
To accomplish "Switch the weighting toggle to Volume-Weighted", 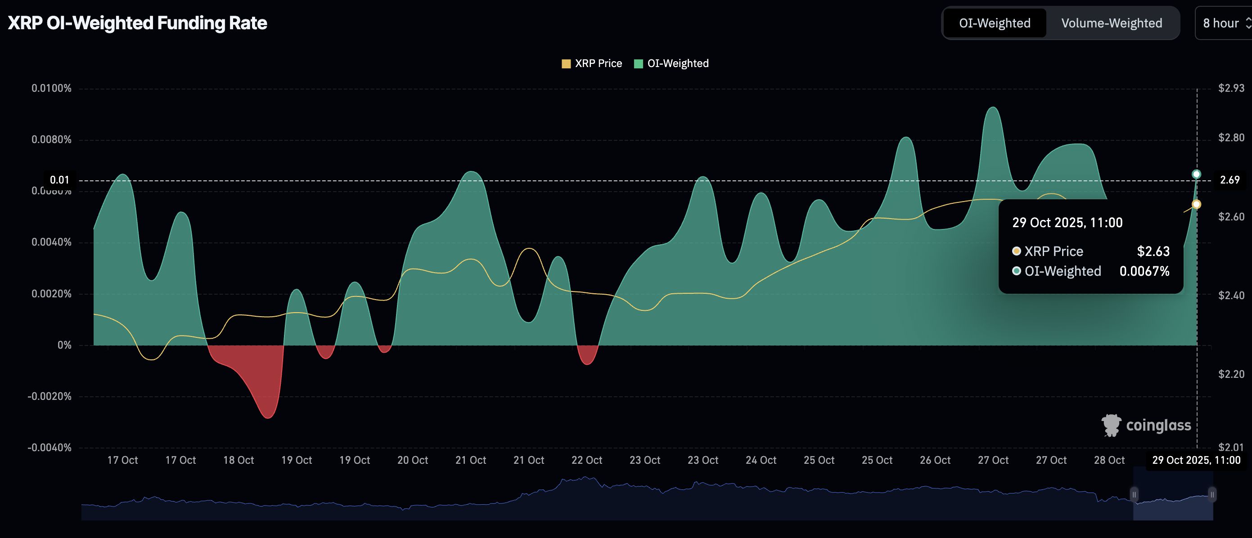I will click(x=1112, y=23).
